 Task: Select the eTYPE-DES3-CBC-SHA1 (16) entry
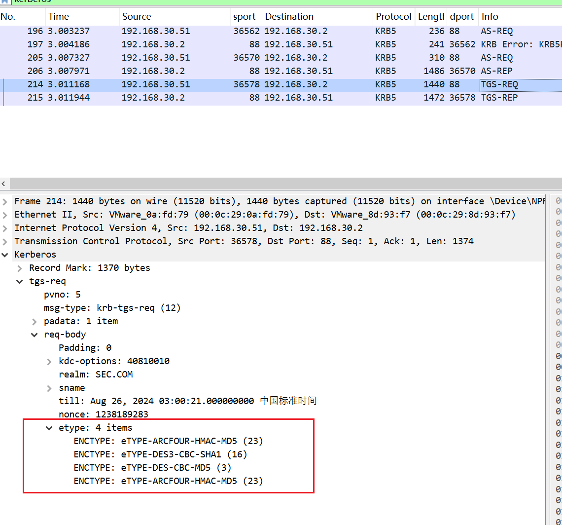coord(160,454)
